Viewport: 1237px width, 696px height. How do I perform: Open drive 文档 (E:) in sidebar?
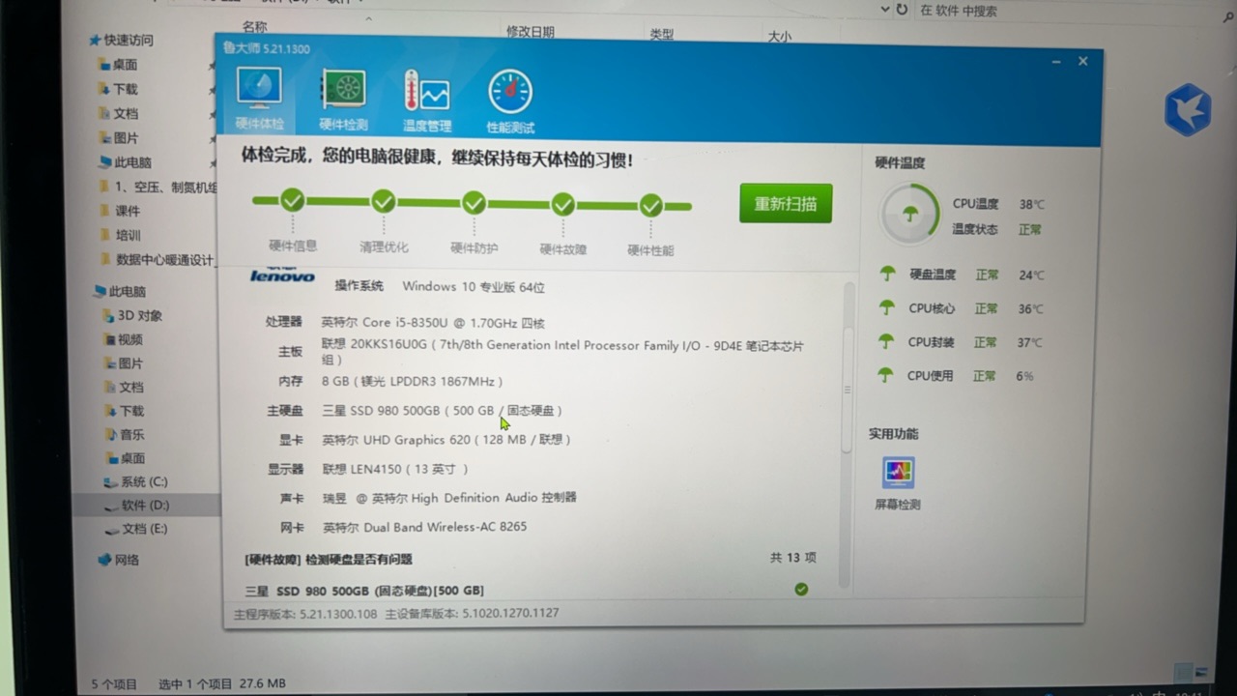(137, 529)
